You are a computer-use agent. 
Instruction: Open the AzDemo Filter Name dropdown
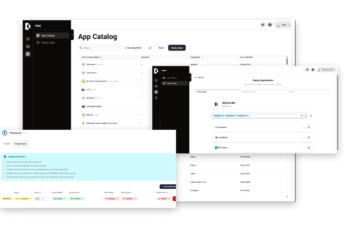[x=129, y=199]
